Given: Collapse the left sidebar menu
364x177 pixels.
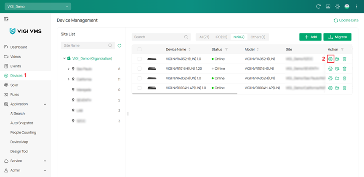Looking at the screenshot, I should (x=6, y=19).
